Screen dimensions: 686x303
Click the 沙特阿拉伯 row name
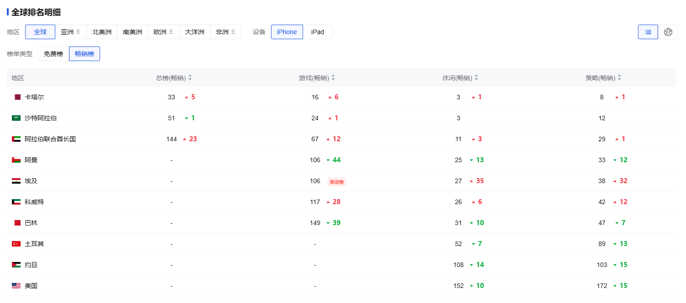pyautogui.click(x=41, y=118)
